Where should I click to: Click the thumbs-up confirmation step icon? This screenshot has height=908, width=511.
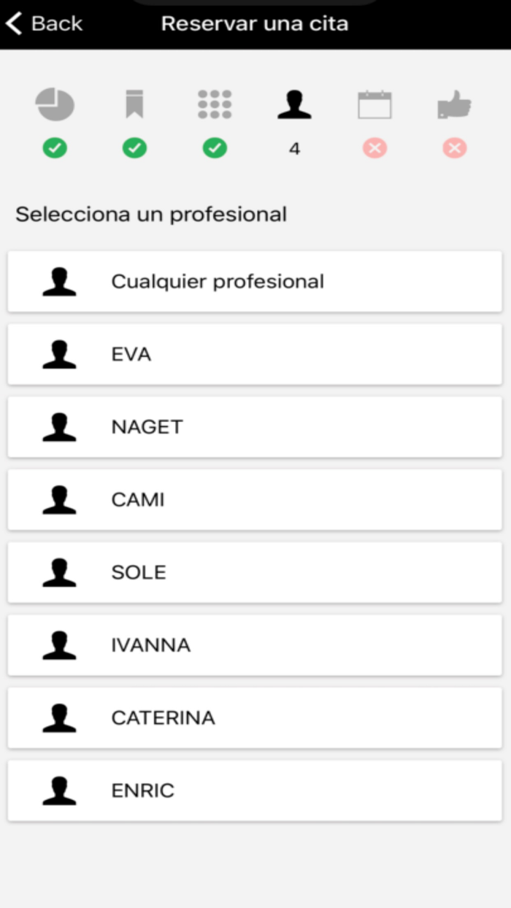click(x=453, y=104)
